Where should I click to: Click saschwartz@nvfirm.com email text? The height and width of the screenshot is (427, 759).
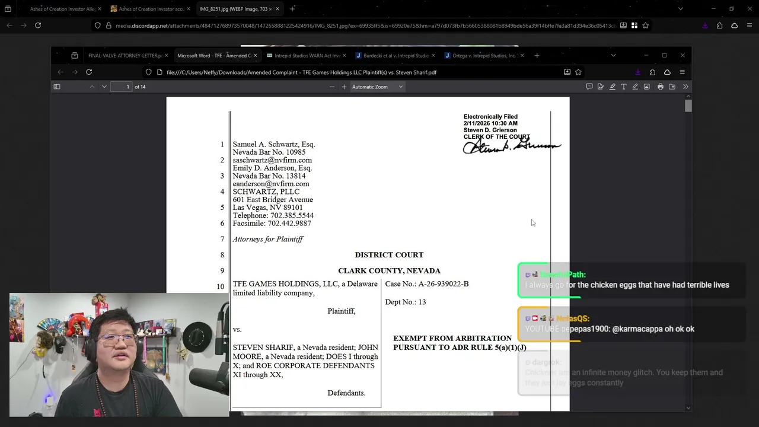coord(272,160)
